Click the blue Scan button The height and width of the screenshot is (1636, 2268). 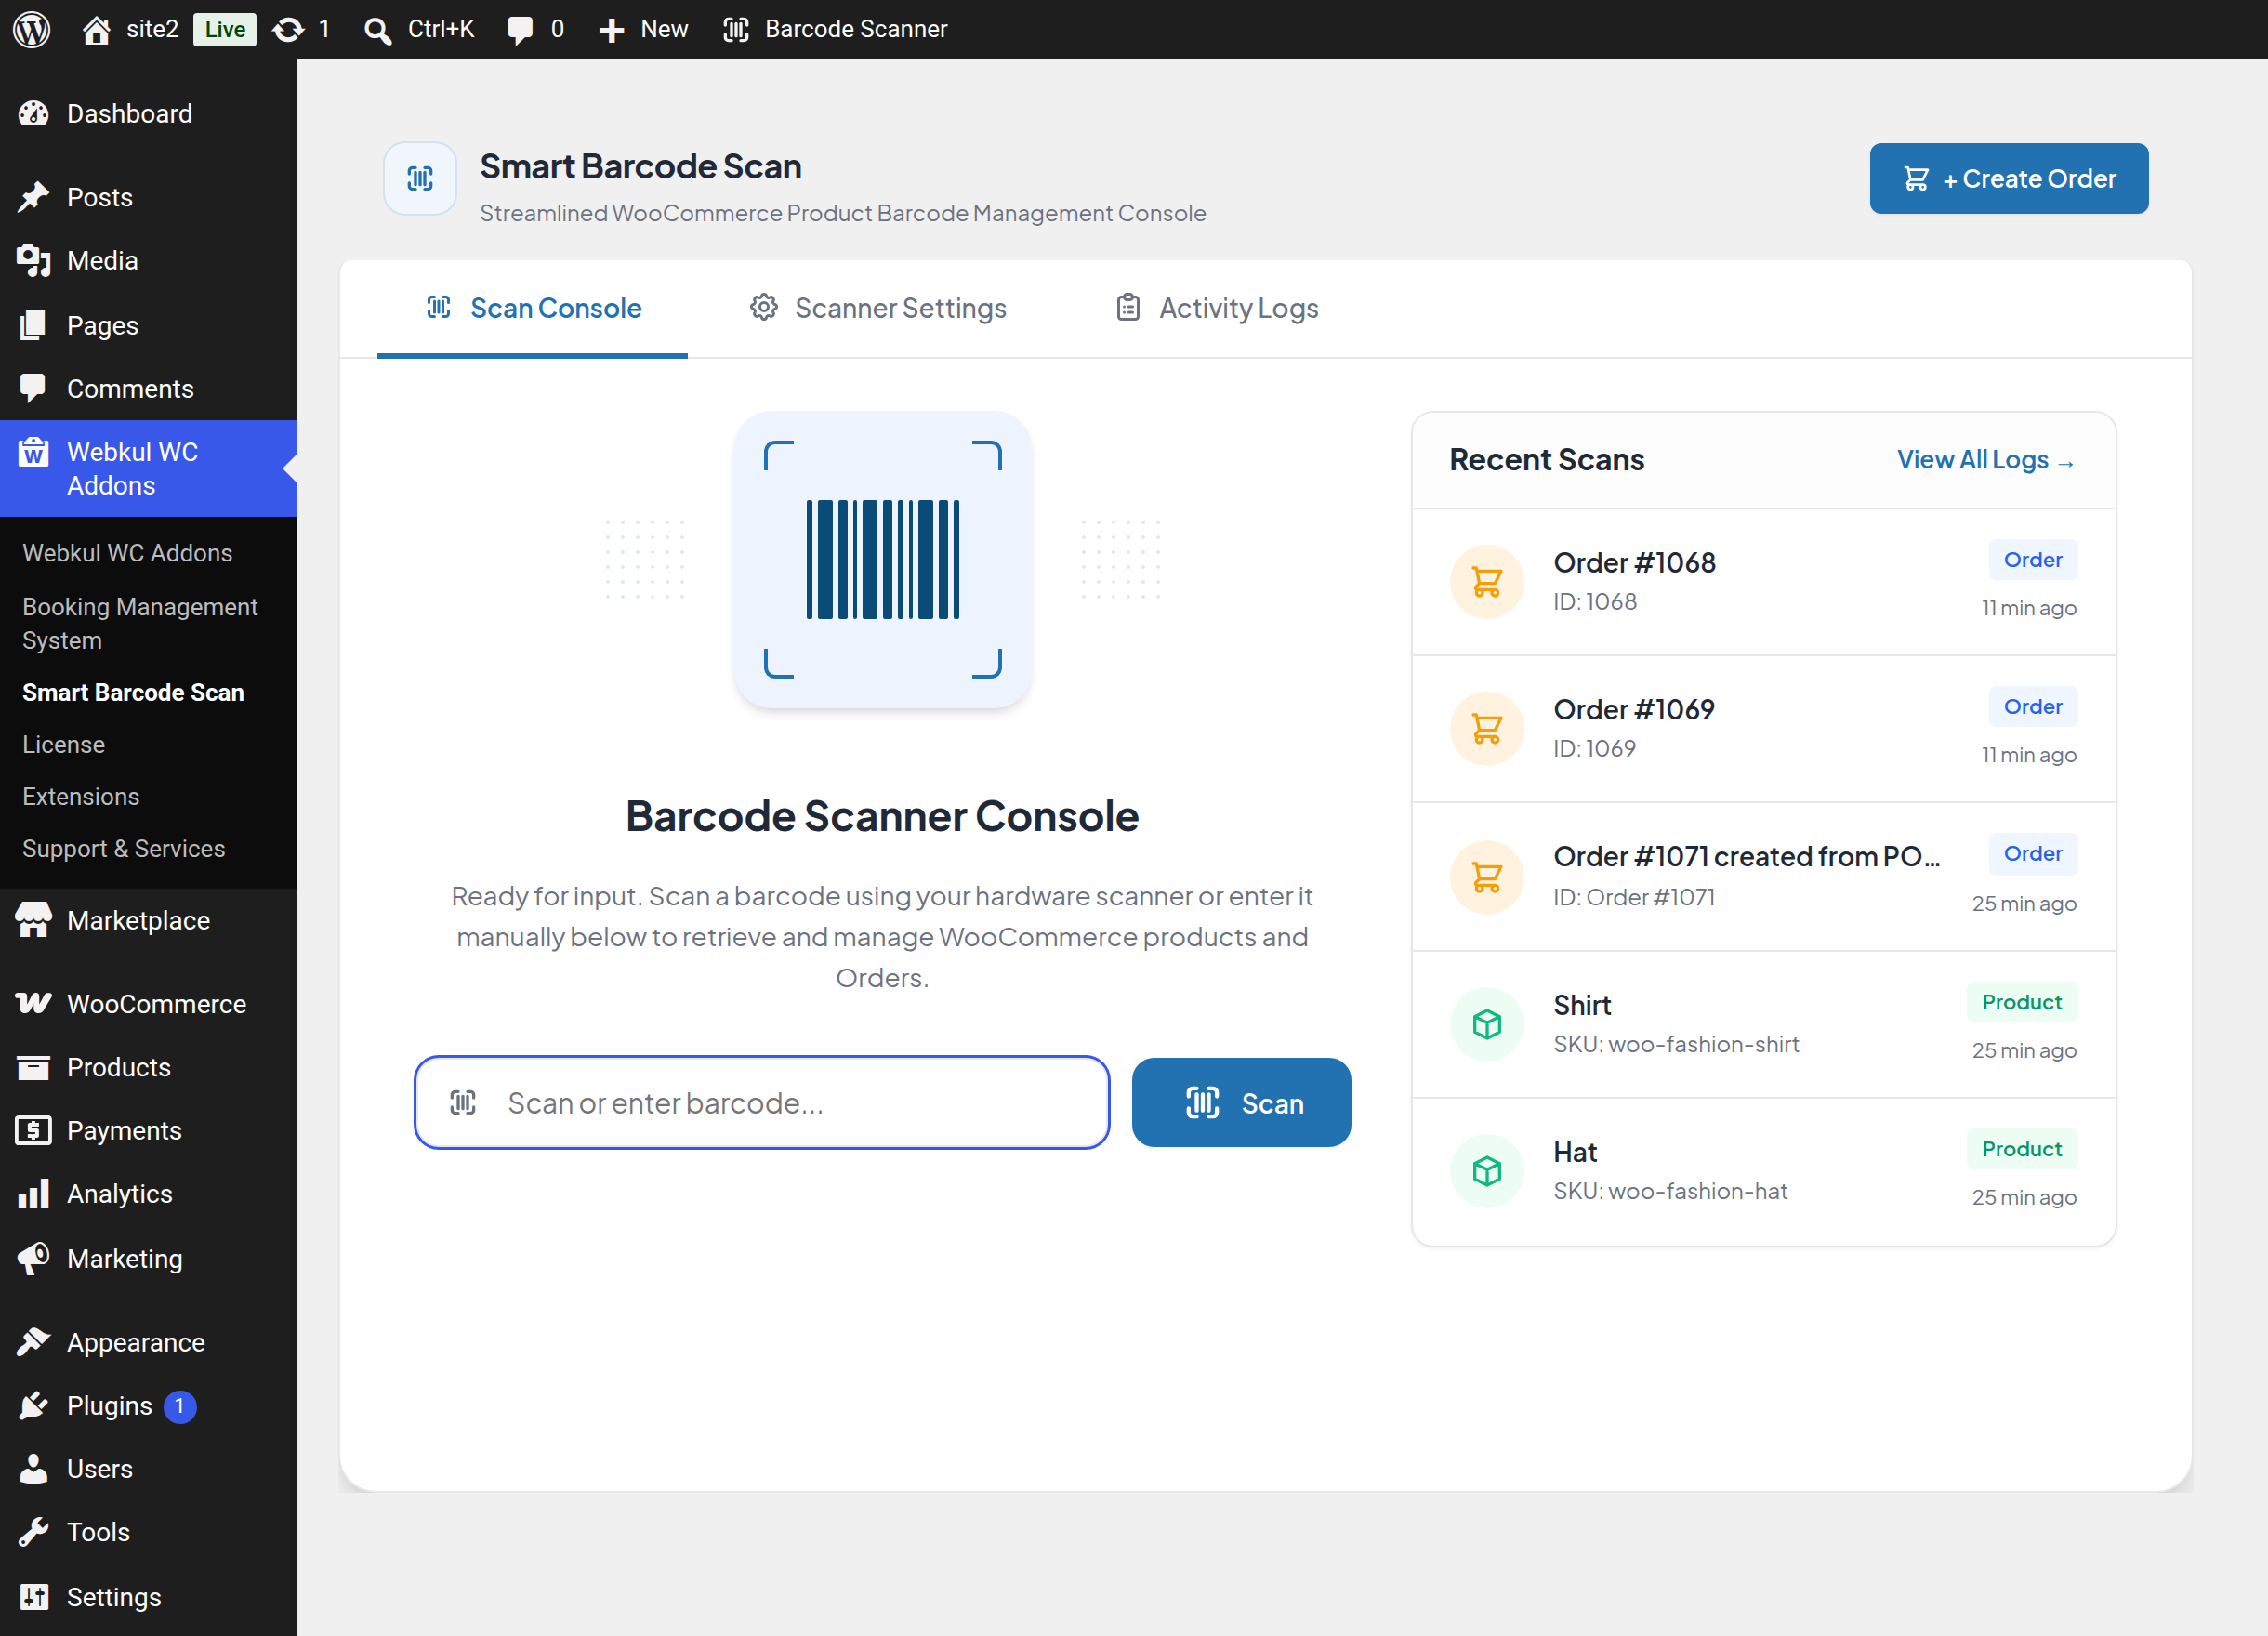click(x=1241, y=1102)
